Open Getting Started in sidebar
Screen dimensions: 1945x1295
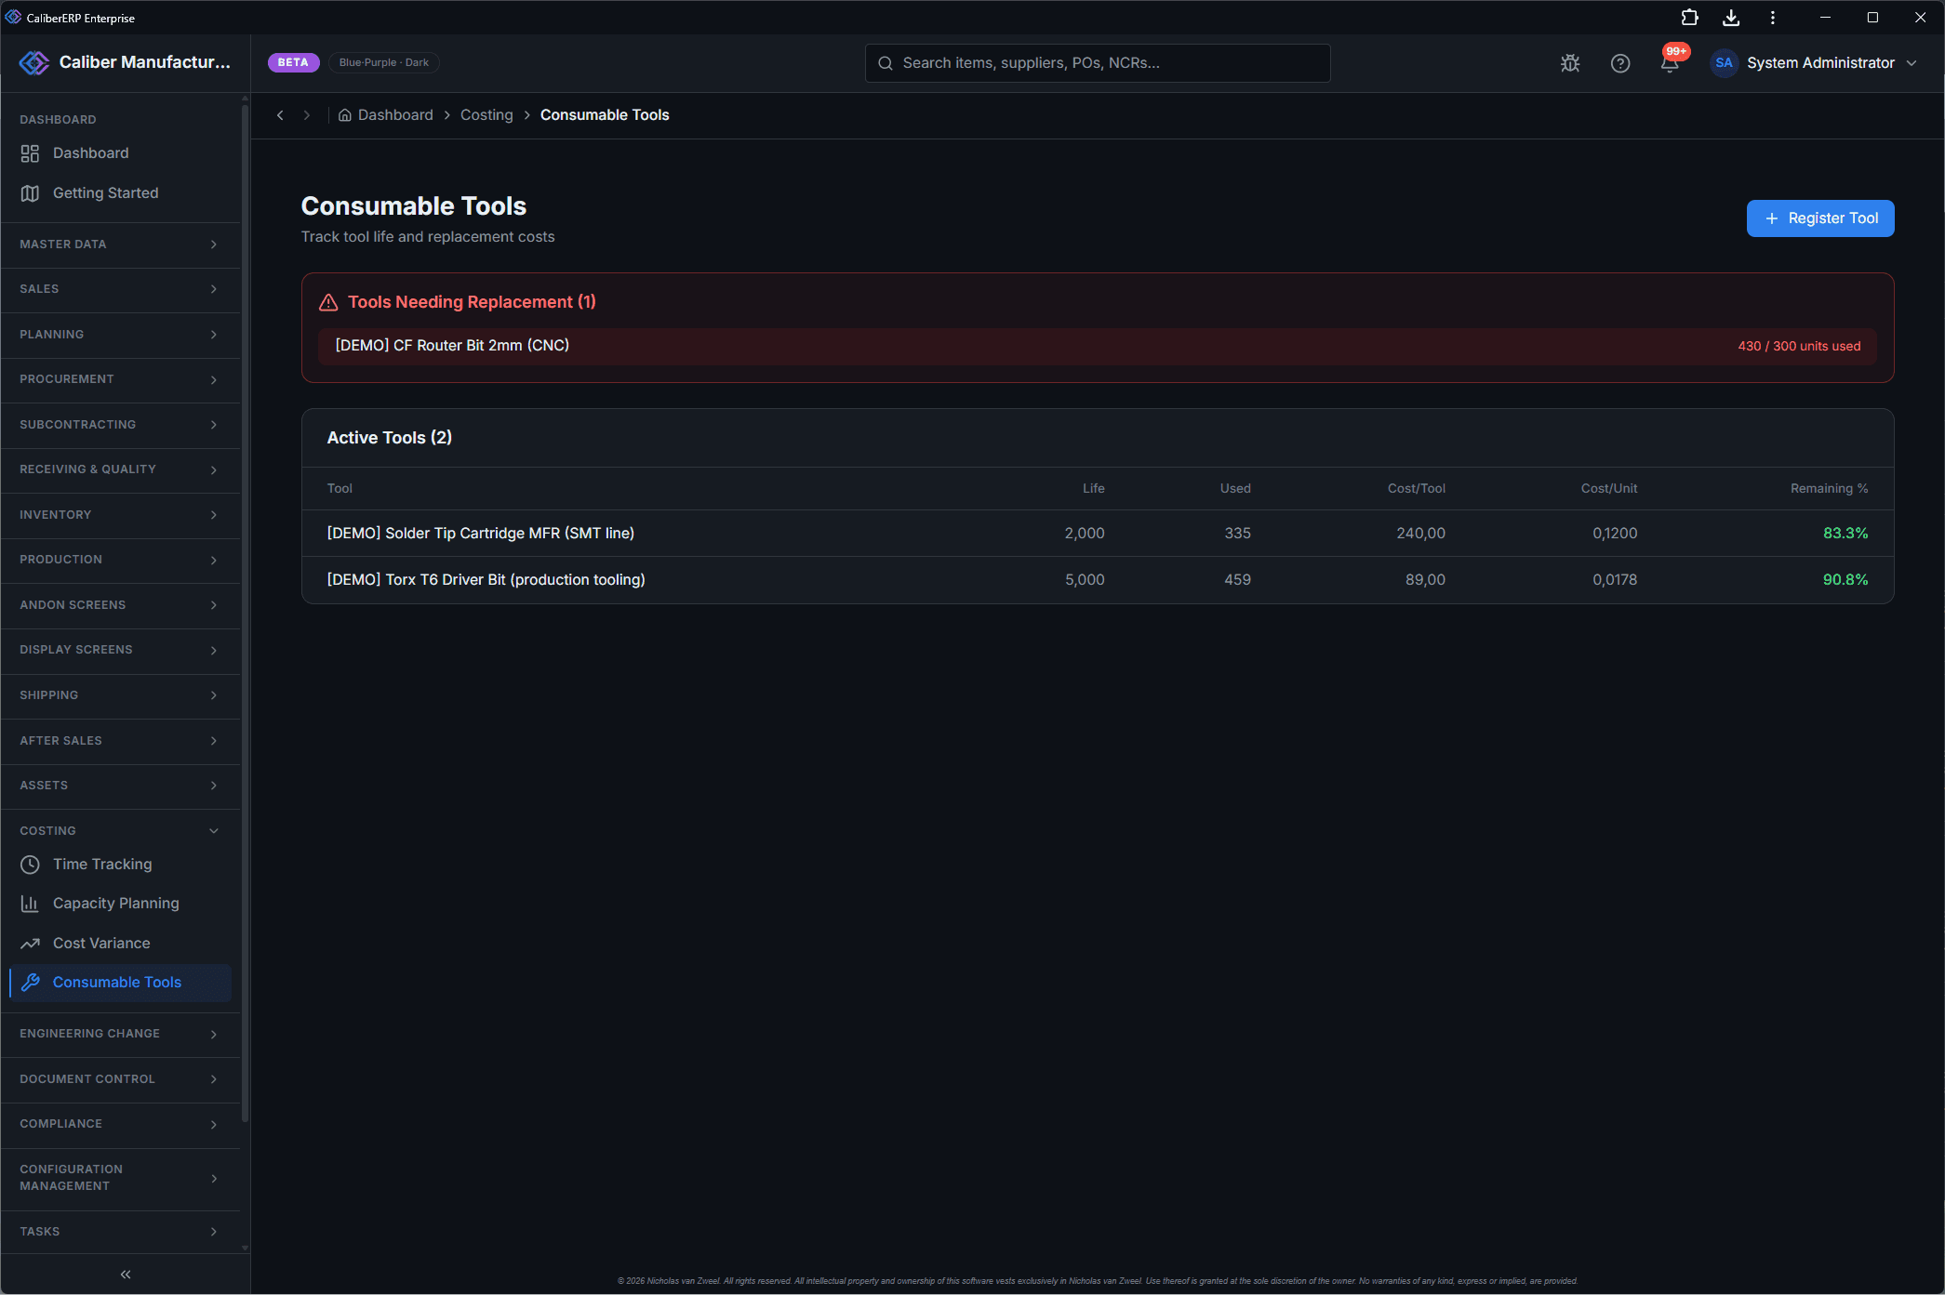pyautogui.click(x=120, y=193)
